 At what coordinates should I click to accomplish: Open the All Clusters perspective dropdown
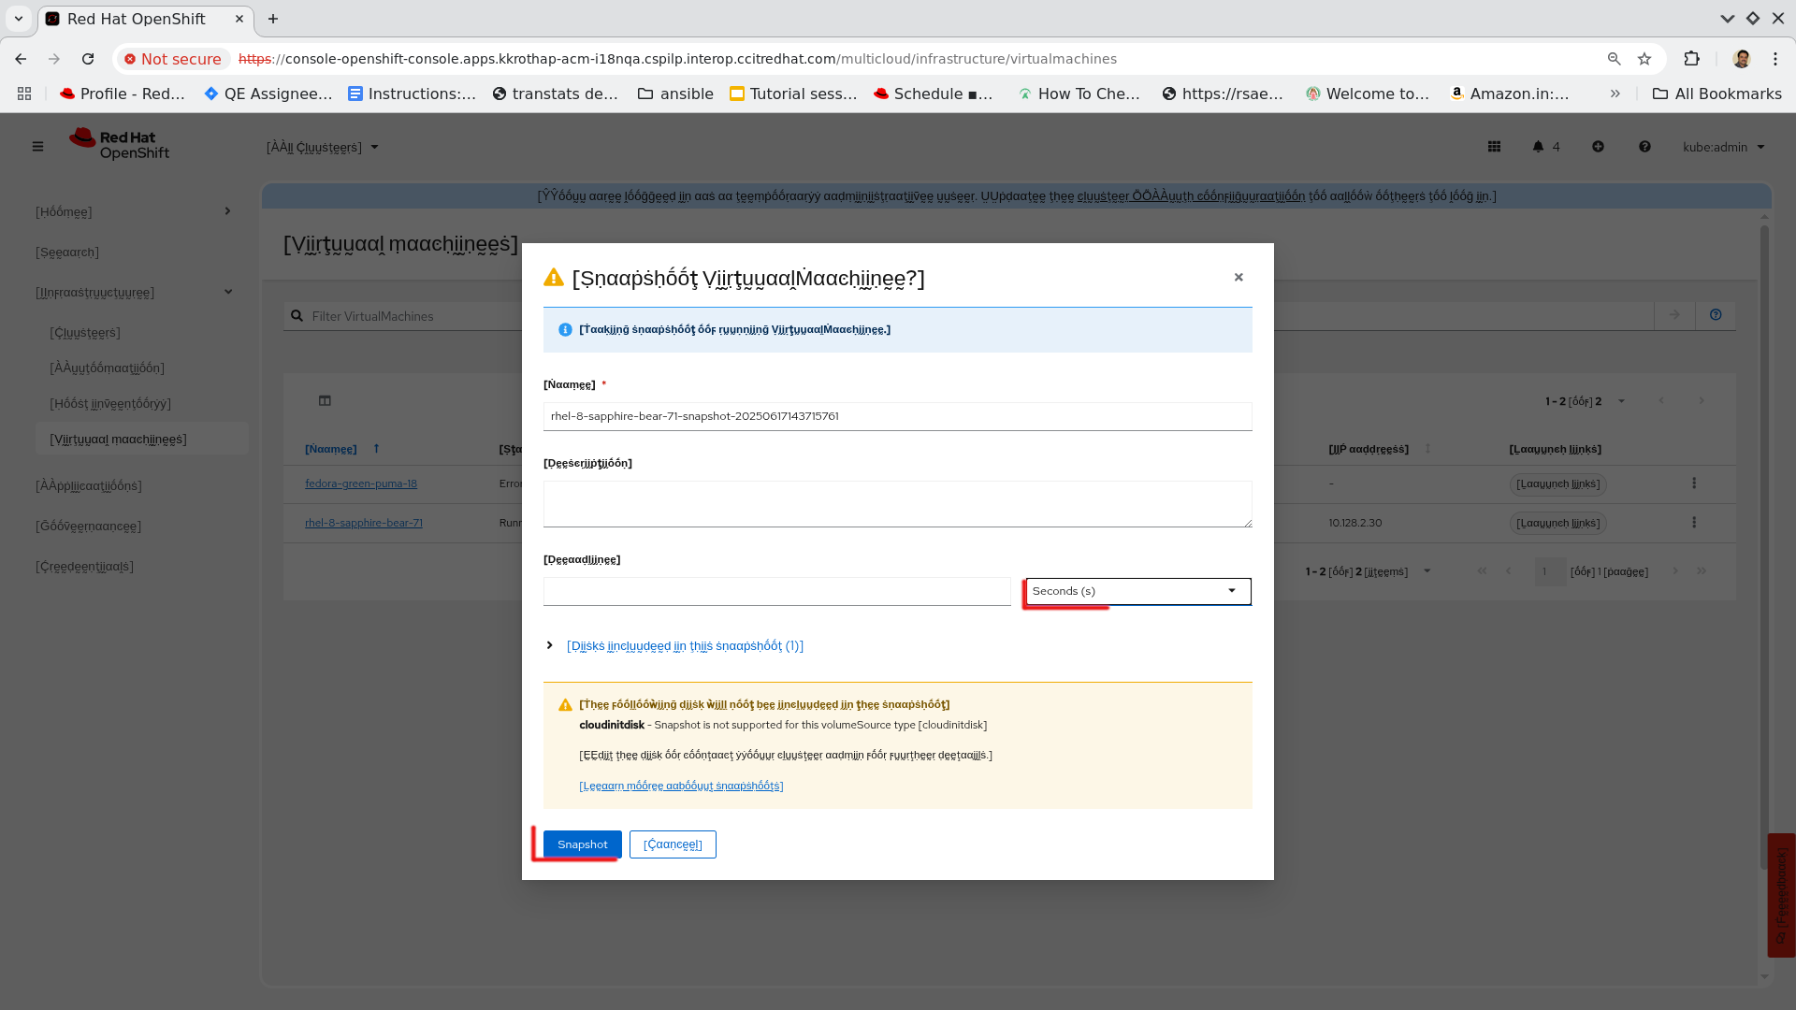[322, 148]
